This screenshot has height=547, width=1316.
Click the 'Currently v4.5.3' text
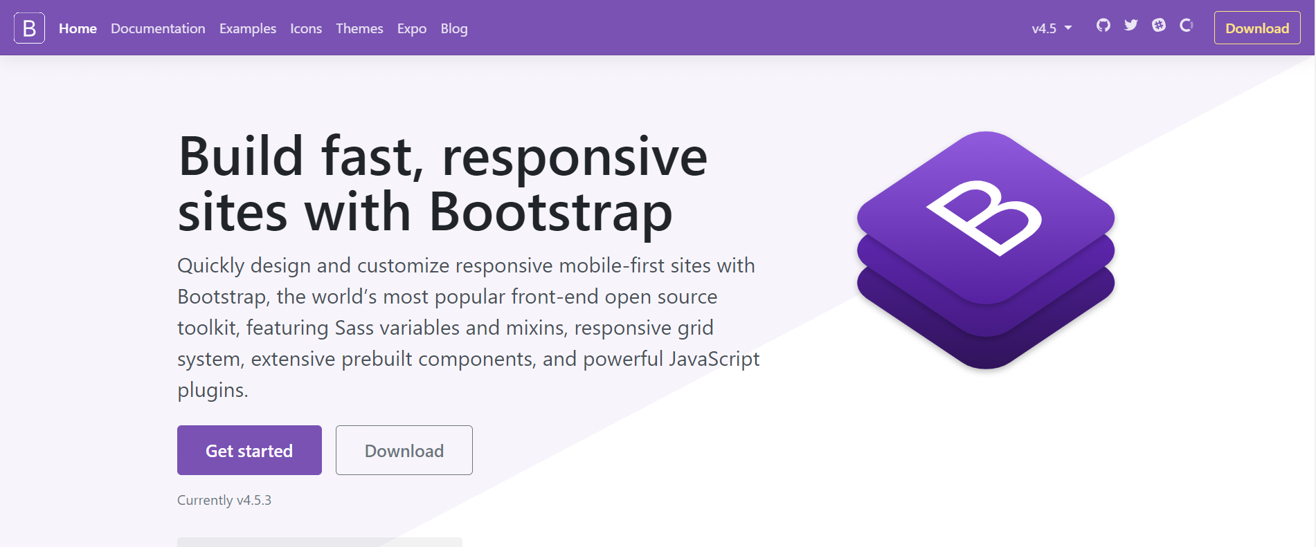coord(224,500)
